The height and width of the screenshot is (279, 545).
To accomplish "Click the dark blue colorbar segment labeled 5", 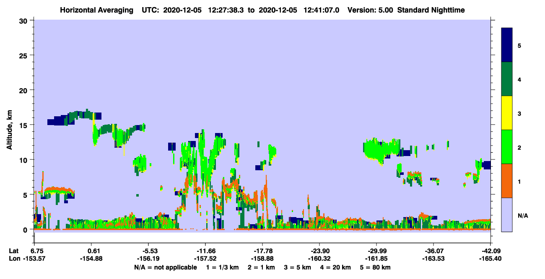I will click(507, 45).
